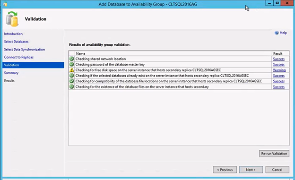This screenshot has height=180, width=295.
Task: Go to Select Databases step
Action: [16, 42]
